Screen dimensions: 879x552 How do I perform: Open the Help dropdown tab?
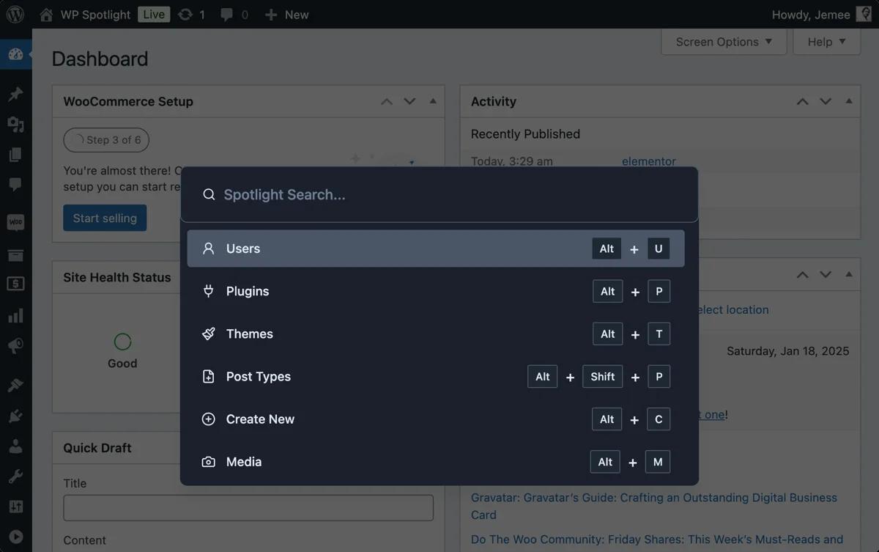pyautogui.click(x=826, y=42)
